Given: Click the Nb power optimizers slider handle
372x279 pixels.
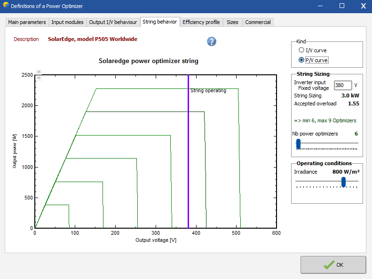Looking at the screenshot, I should tap(299, 144).
